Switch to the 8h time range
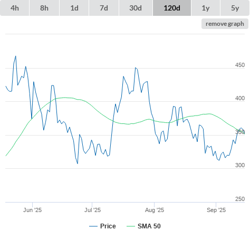Image resolution: width=250 pixels, height=240 pixels. [44, 8]
